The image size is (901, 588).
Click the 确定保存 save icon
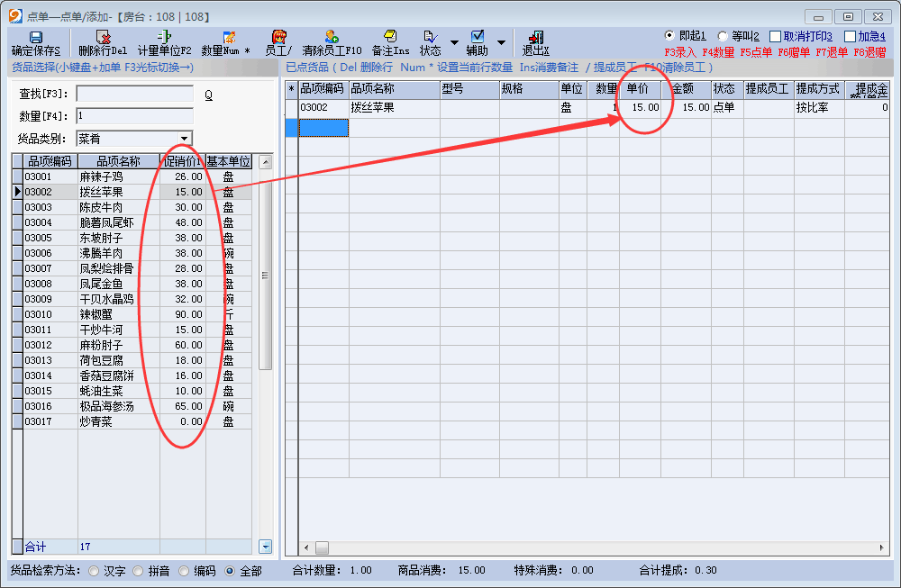36,38
